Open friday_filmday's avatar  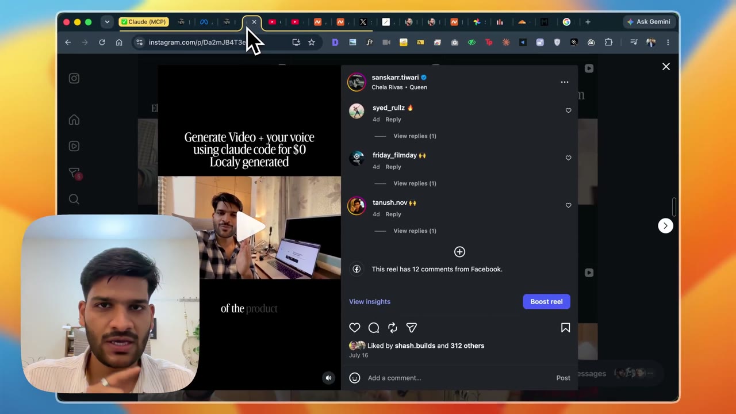pyautogui.click(x=356, y=158)
